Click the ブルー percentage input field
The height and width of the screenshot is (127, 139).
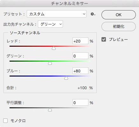[80, 71]
